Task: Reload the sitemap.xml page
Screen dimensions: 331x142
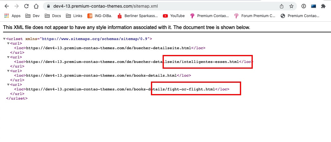Action: pyautogui.click(x=26, y=6)
